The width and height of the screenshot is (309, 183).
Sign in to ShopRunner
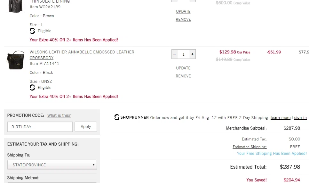tap(300, 118)
